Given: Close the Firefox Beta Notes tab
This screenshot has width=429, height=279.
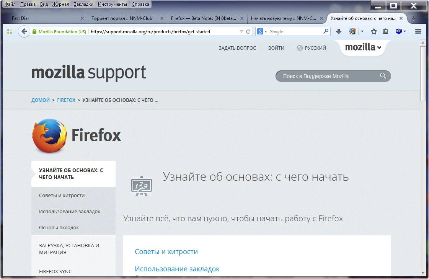Looking at the screenshot, I should (241, 18).
